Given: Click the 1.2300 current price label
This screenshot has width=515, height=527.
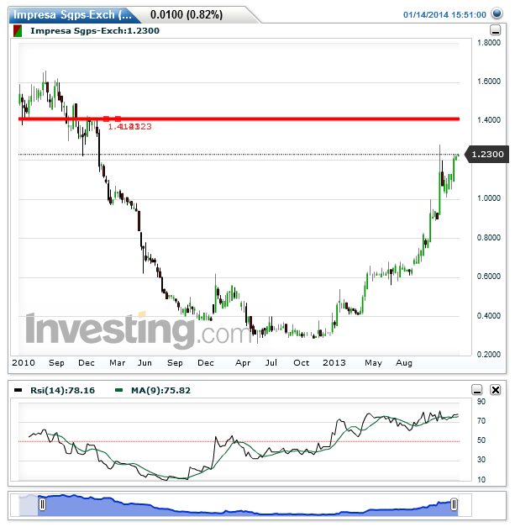Looking at the screenshot, I should point(486,155).
